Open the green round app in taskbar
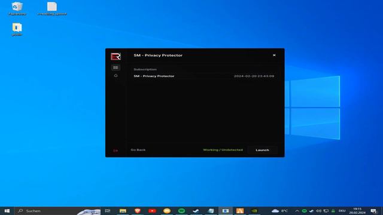Viewport: 383px width, 215px height. 181,211
